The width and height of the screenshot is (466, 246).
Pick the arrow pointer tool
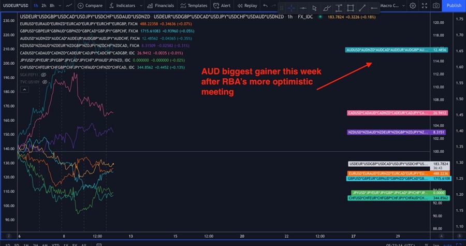point(314,8)
